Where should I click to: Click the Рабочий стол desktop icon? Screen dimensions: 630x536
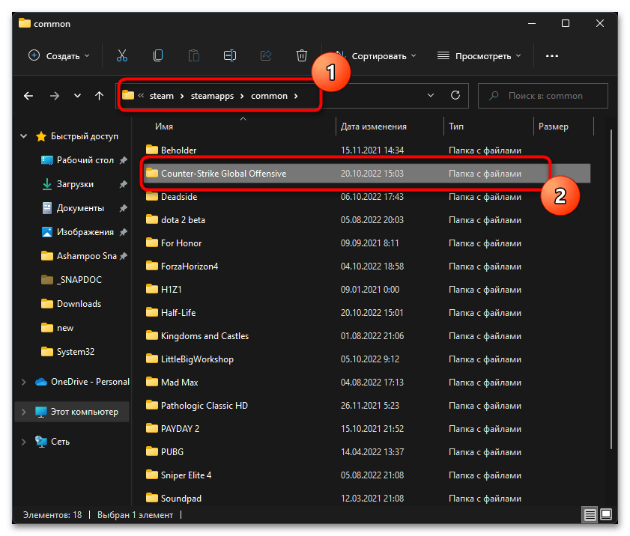47,160
